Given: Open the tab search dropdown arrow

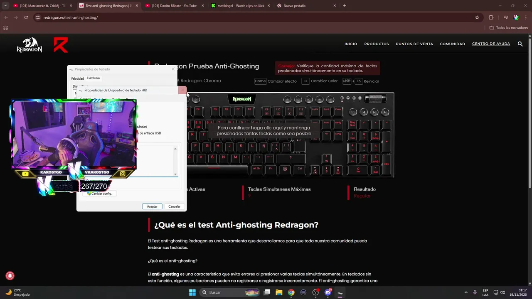Looking at the screenshot, I should point(5,6).
